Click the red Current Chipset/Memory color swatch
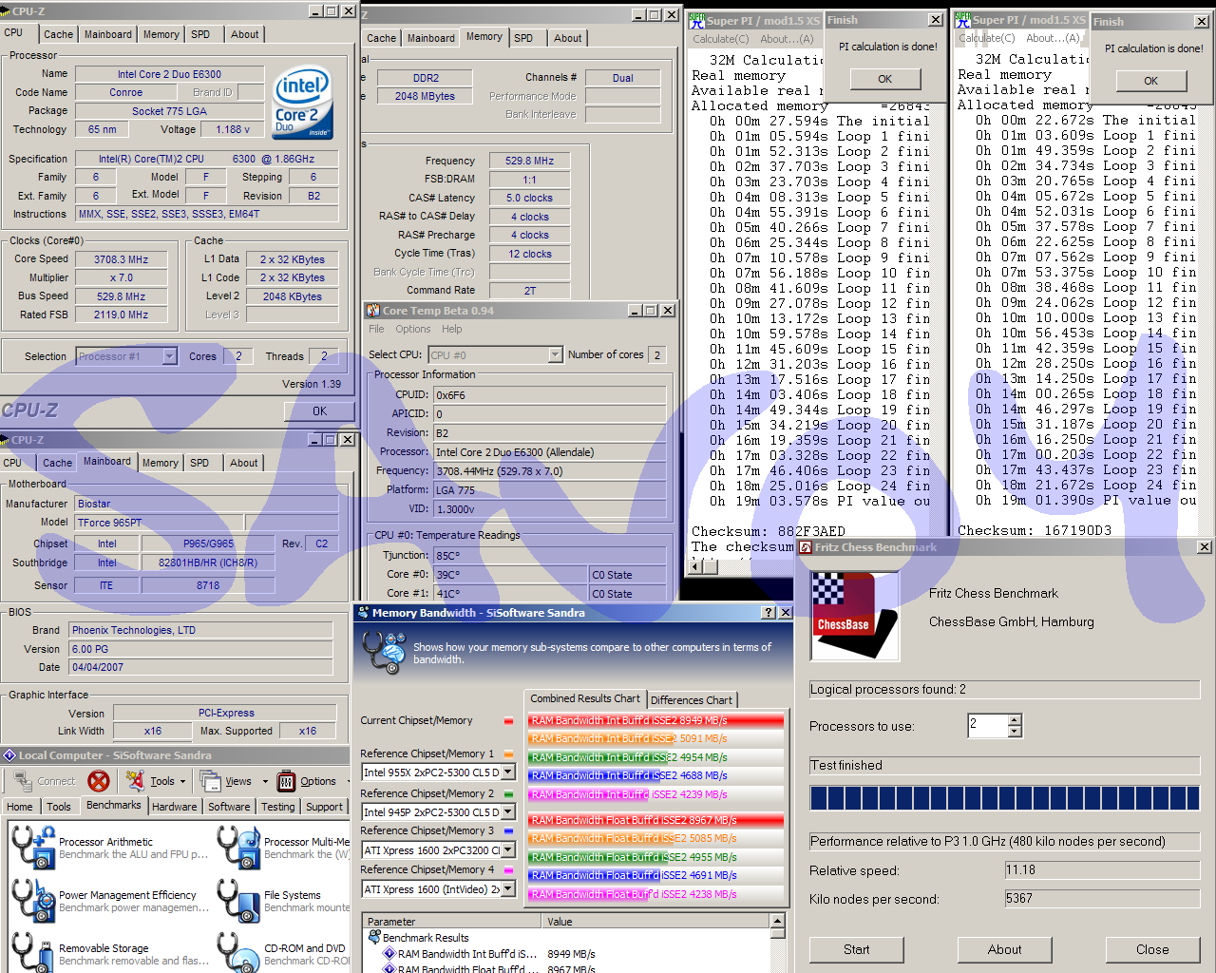Screen dimensions: 1216x973 tap(508, 720)
